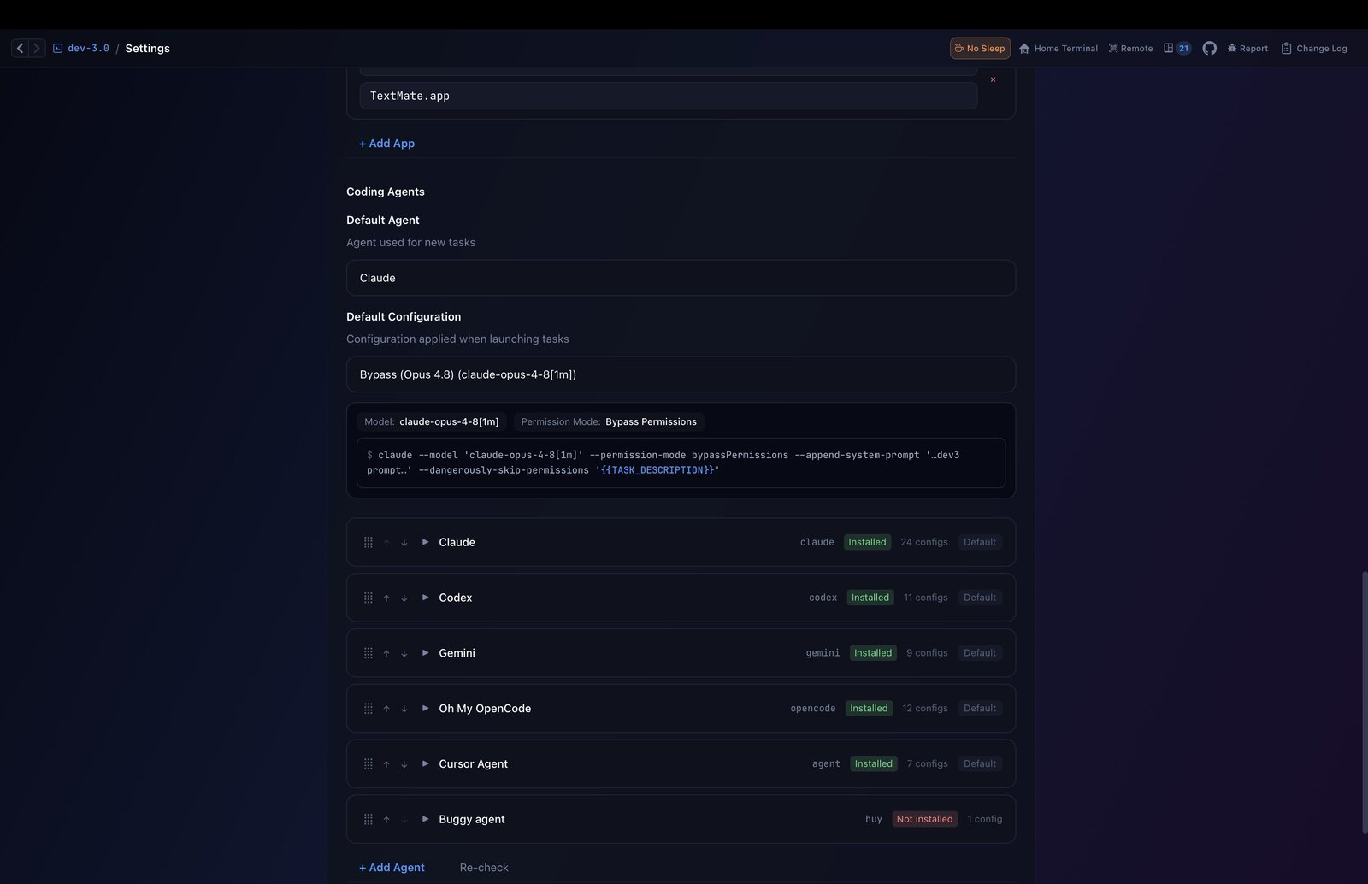Click the Settings breadcrumb title

coord(147,49)
